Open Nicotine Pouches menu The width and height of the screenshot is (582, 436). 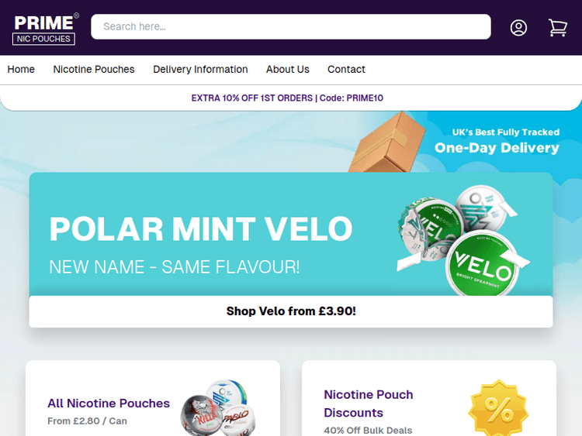point(94,69)
